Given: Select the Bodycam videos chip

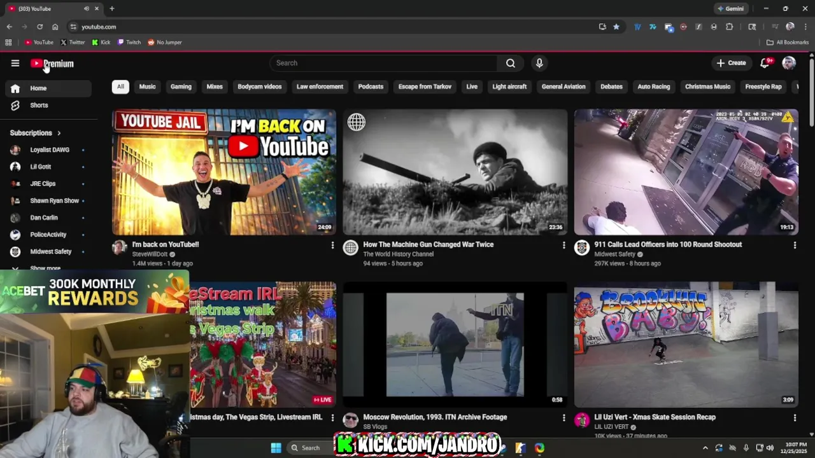Looking at the screenshot, I should tap(259, 87).
